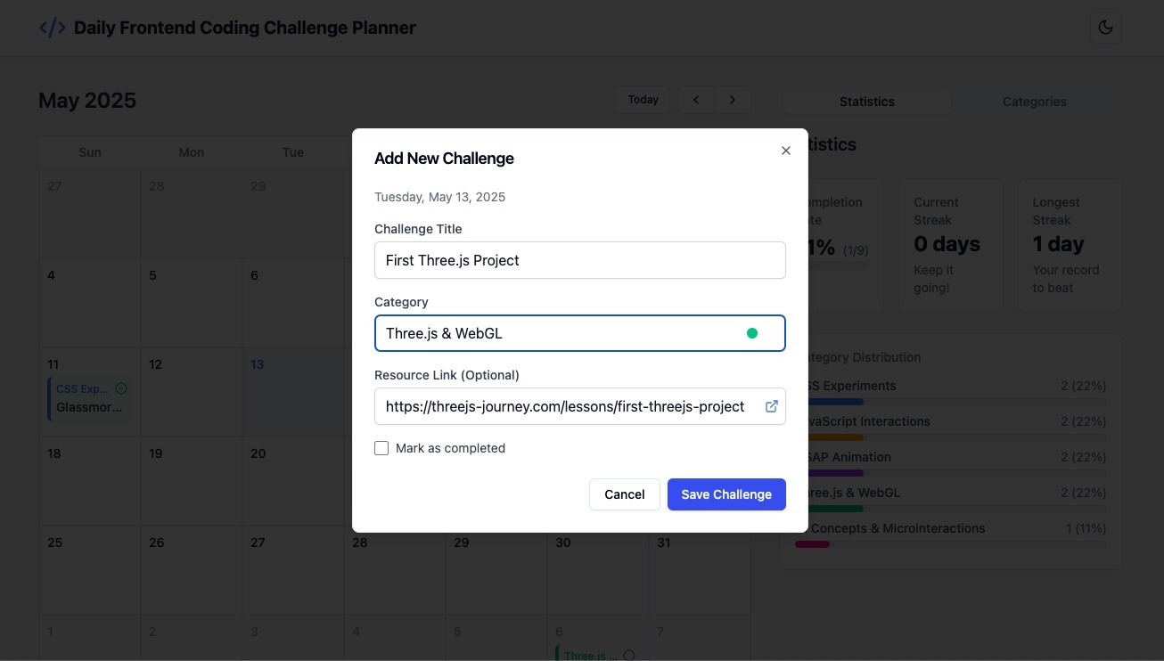Click the Challenge Title input field
This screenshot has height=661, width=1164.
(580, 260)
